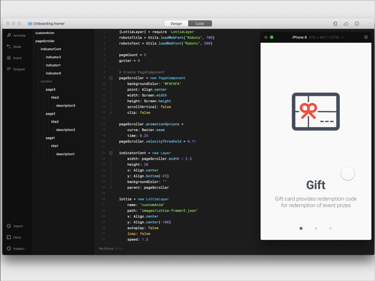
Task: Click the second page indicator dot
Action: click(x=315, y=229)
